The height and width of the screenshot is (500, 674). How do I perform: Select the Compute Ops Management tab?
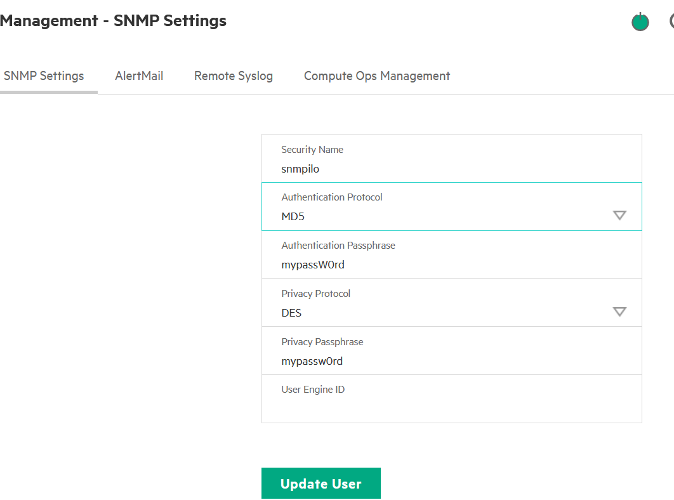click(376, 76)
